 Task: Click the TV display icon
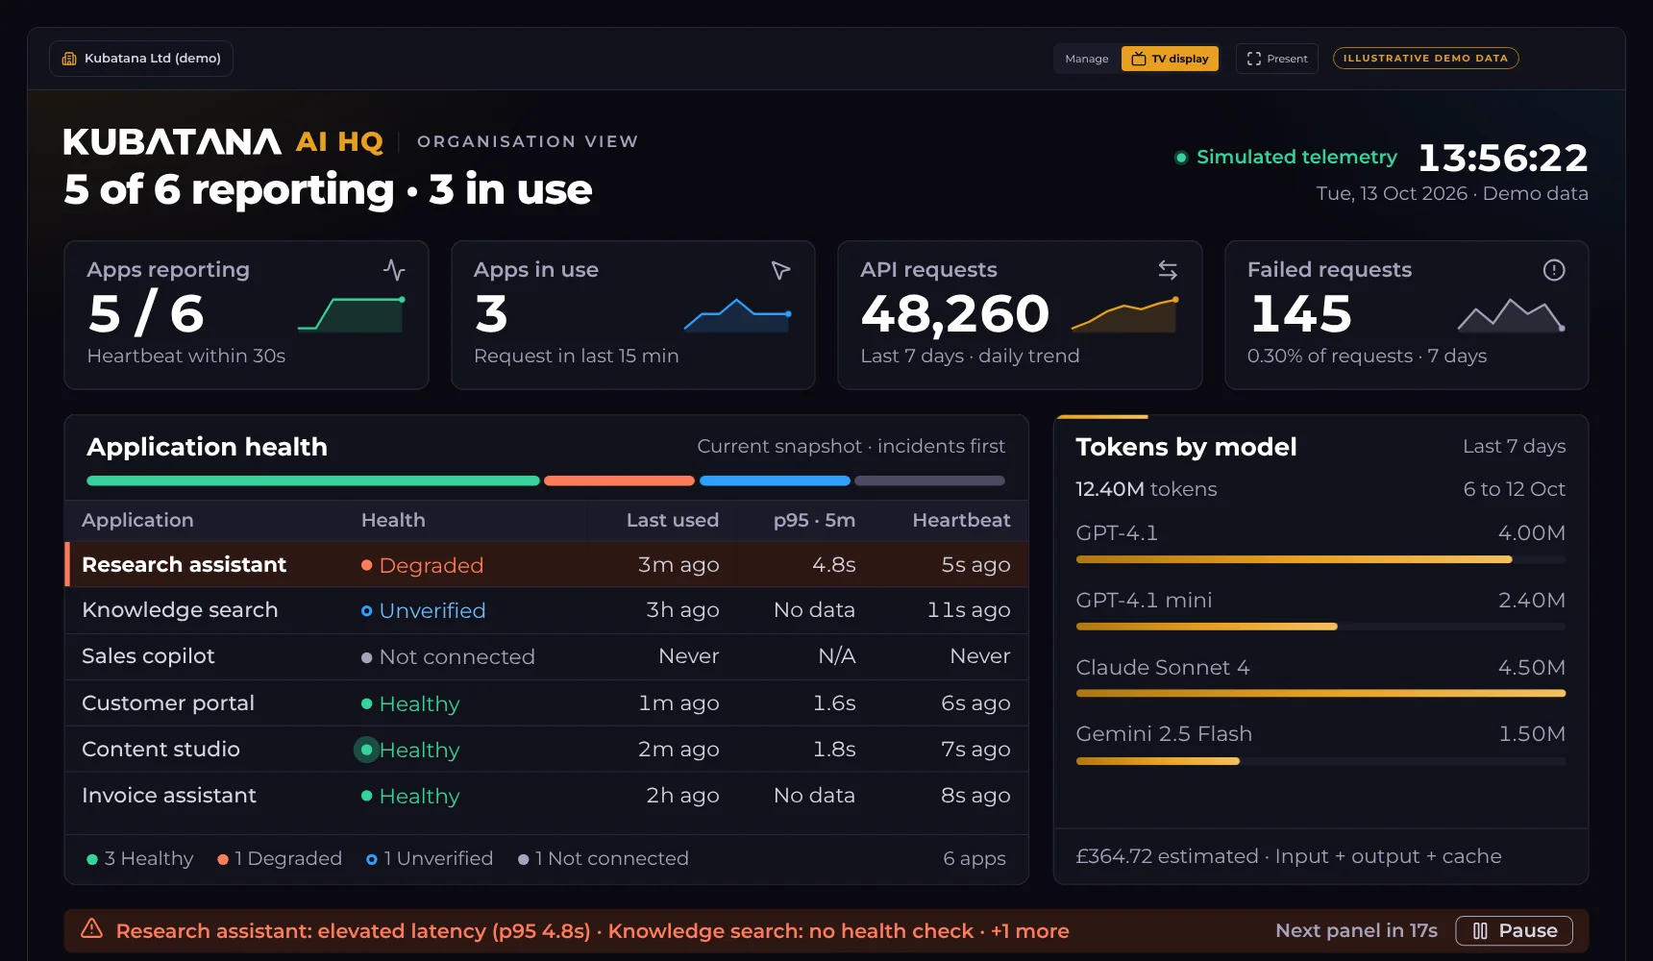(1139, 59)
